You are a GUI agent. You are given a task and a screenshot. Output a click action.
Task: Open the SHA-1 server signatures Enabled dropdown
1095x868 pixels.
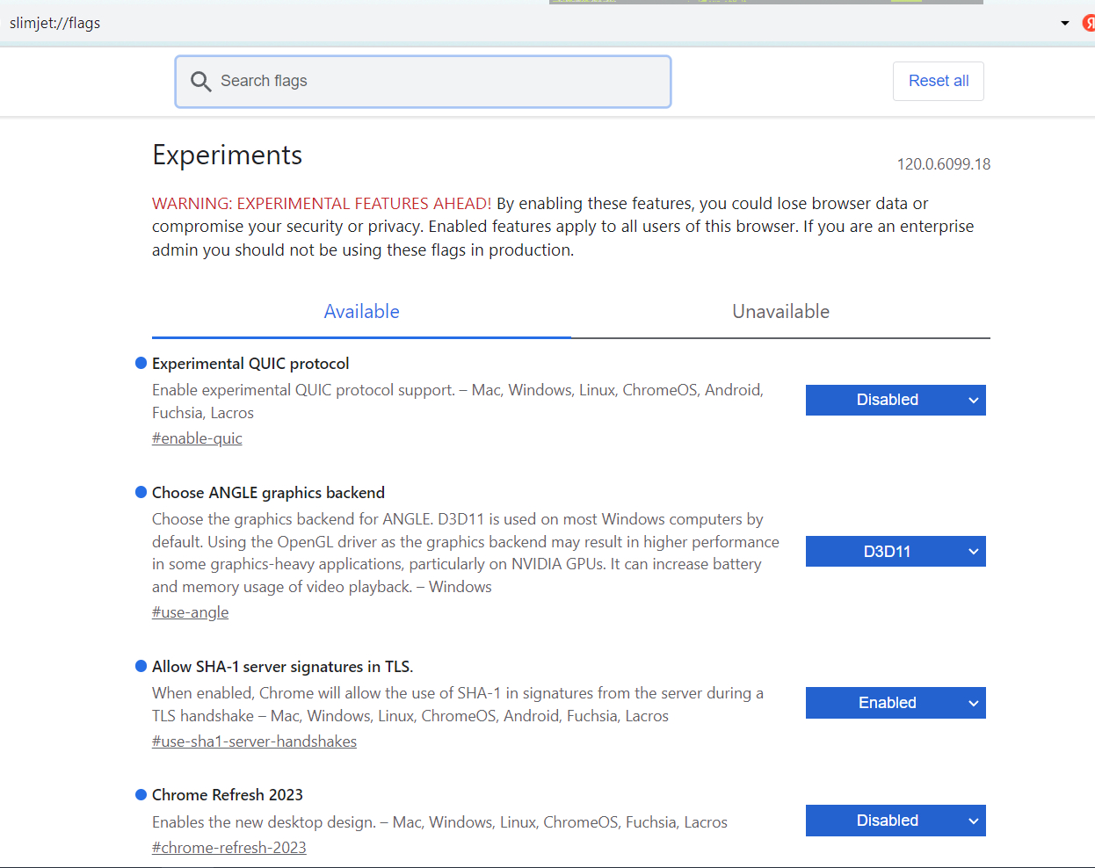(x=896, y=703)
